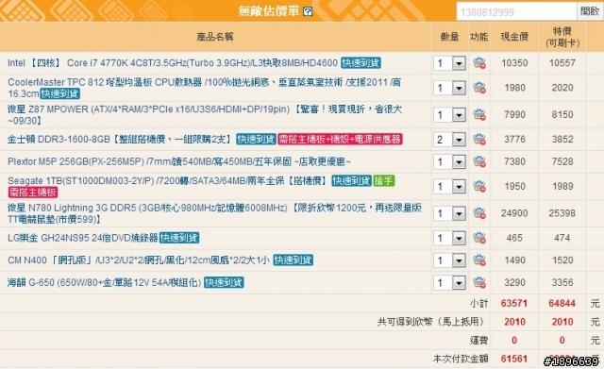The width and height of the screenshot is (604, 369).
Task: Open the CoolerMaster TPC 812 product link
Action: coord(204,88)
